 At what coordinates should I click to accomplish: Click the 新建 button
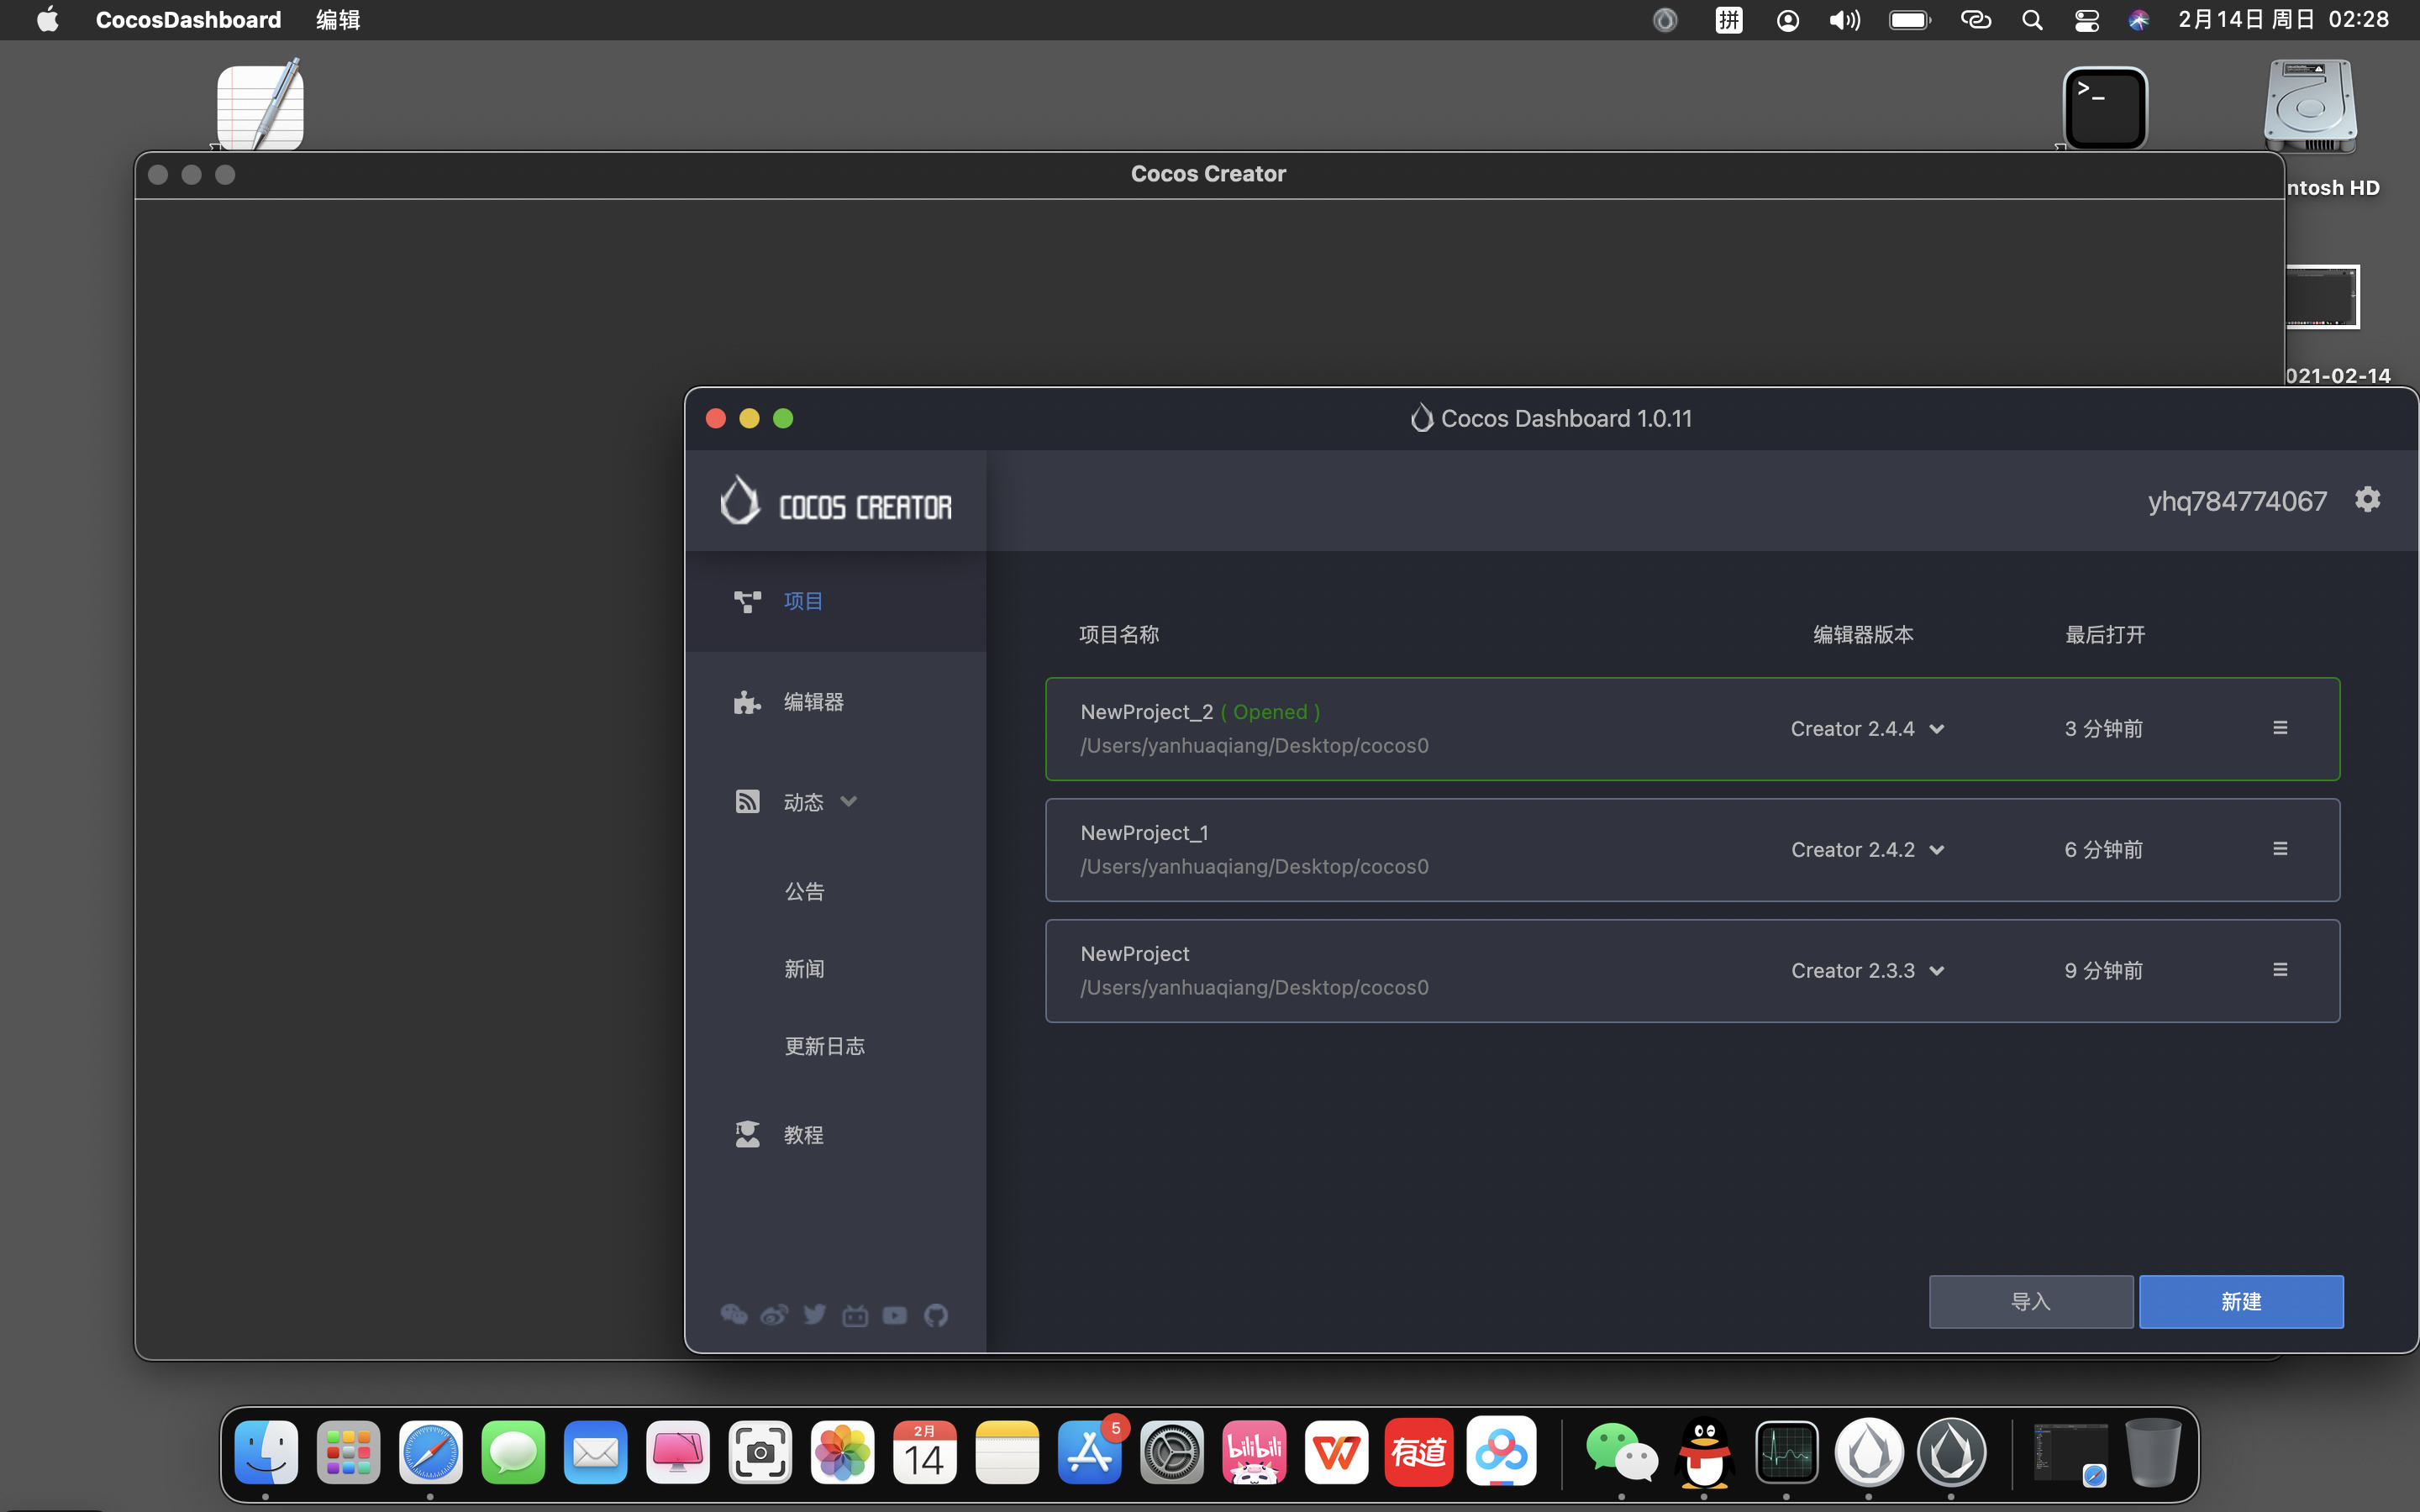(x=2240, y=1301)
